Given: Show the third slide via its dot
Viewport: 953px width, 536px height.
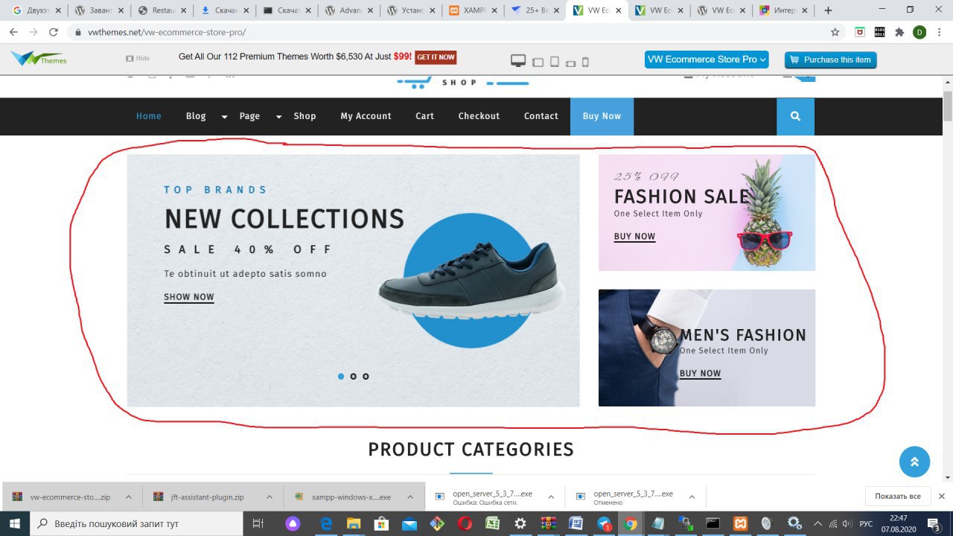Looking at the screenshot, I should (x=366, y=377).
